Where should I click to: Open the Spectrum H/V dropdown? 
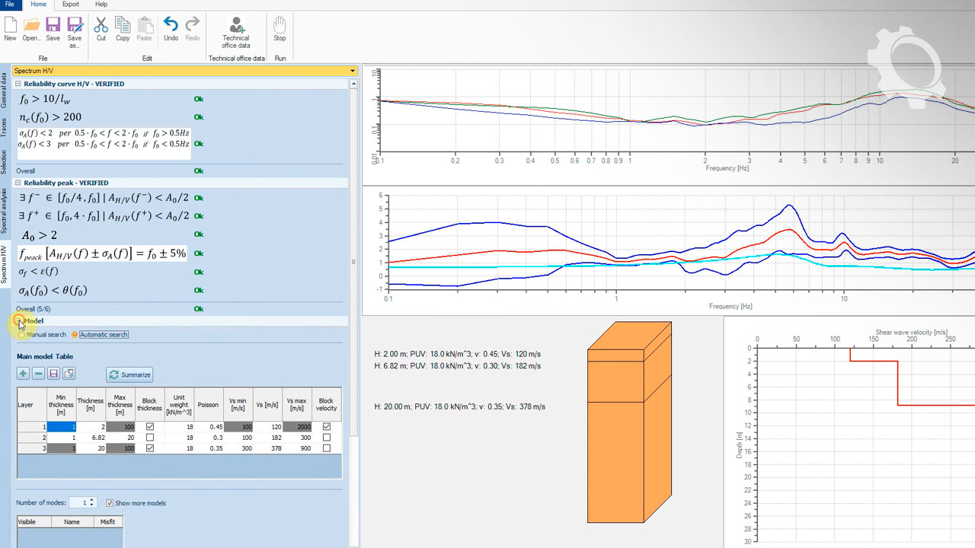tap(352, 71)
